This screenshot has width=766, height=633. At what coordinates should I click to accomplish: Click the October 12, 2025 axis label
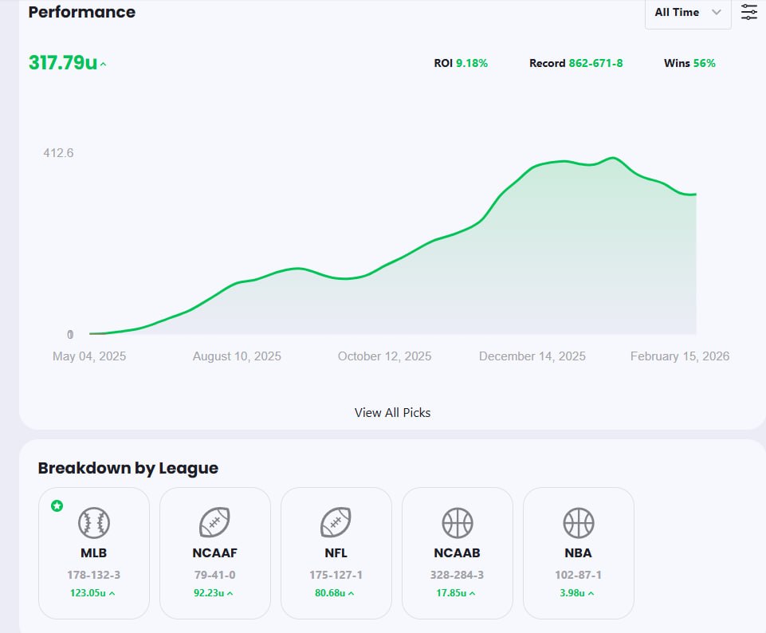(x=384, y=356)
